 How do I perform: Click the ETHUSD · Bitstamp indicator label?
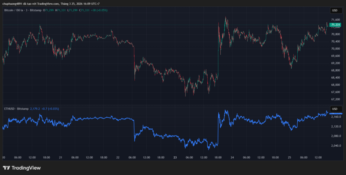[16, 109]
